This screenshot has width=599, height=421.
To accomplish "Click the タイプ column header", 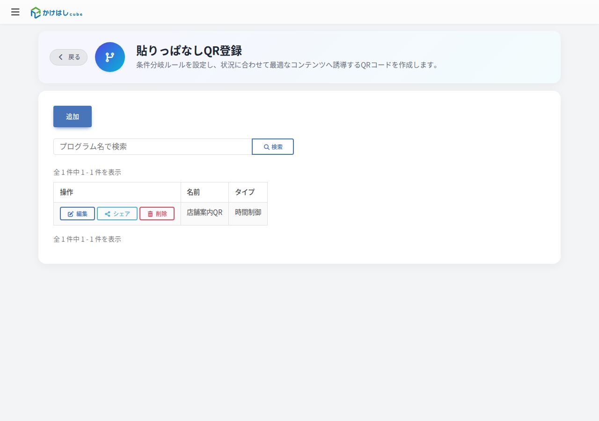I will [248, 192].
